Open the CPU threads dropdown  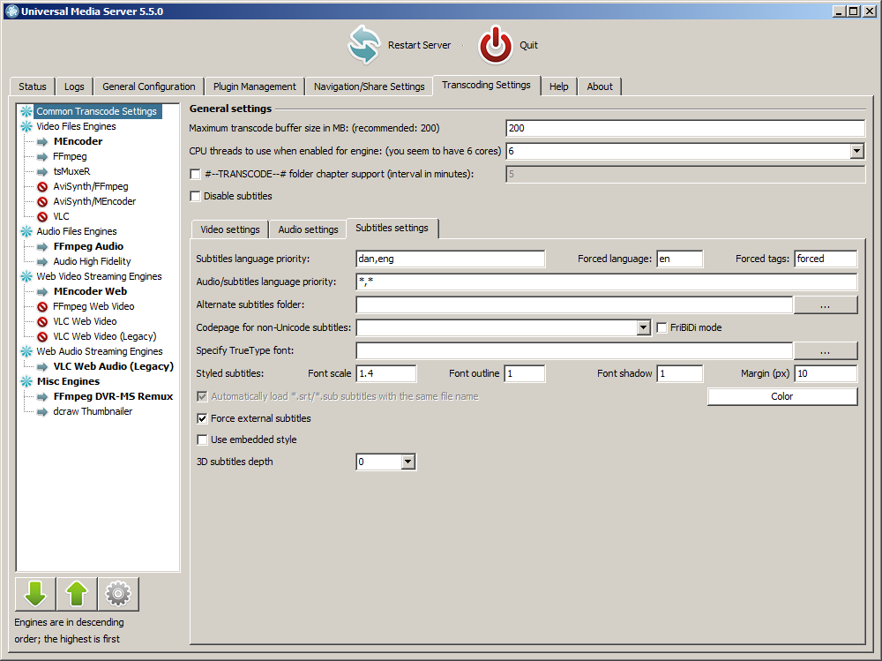pyautogui.click(x=856, y=151)
